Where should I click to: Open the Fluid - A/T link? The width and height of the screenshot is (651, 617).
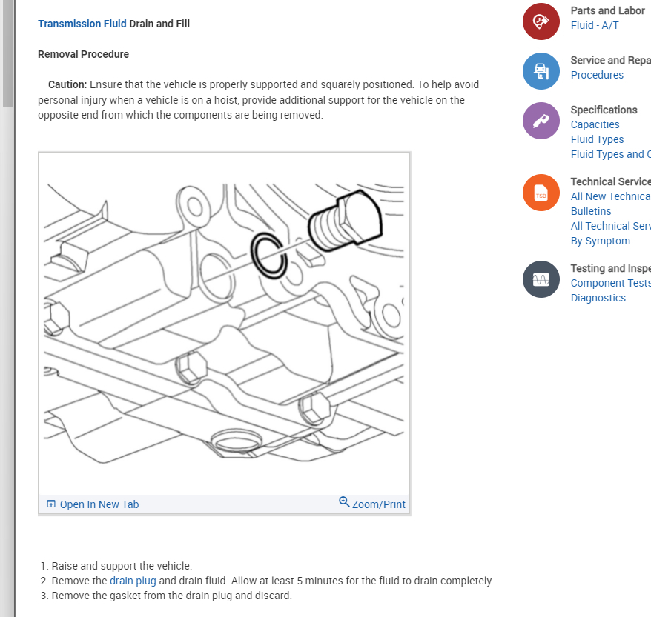click(595, 25)
